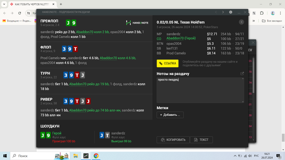Open notifications center icon
285x160 pixels.
[x=278, y=156]
